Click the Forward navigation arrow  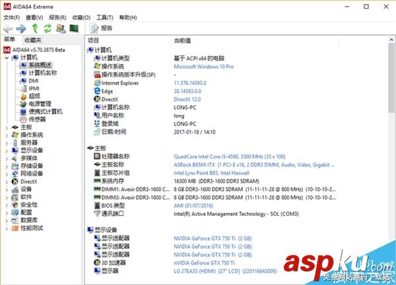pos(21,28)
